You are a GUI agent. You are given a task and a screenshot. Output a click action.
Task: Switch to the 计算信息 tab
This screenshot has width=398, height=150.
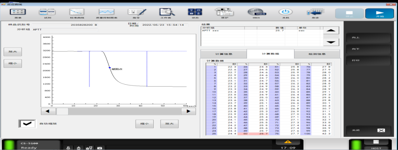click(x=223, y=54)
